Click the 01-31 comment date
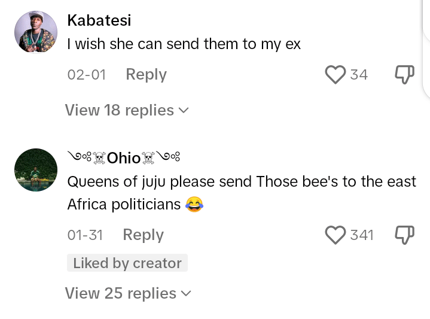Image resolution: width=430 pixels, height=319 pixels. [85, 235]
